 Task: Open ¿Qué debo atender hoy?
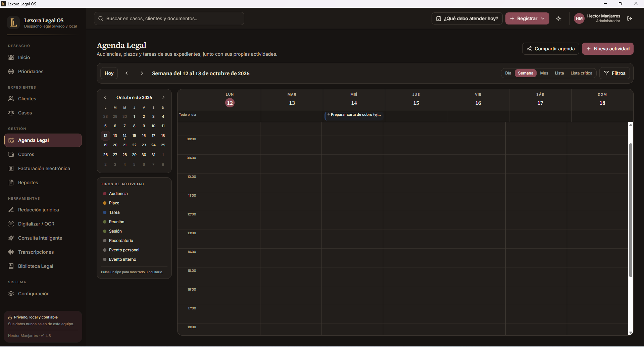pos(467,18)
